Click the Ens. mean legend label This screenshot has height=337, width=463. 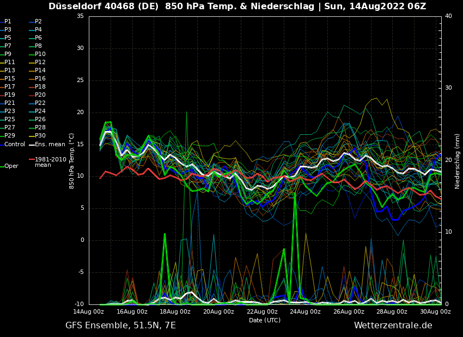click(x=50, y=145)
